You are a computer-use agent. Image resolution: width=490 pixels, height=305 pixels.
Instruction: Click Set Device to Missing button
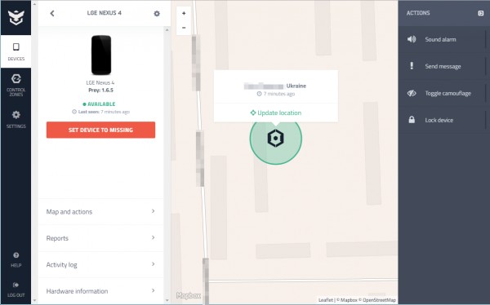tap(100, 130)
